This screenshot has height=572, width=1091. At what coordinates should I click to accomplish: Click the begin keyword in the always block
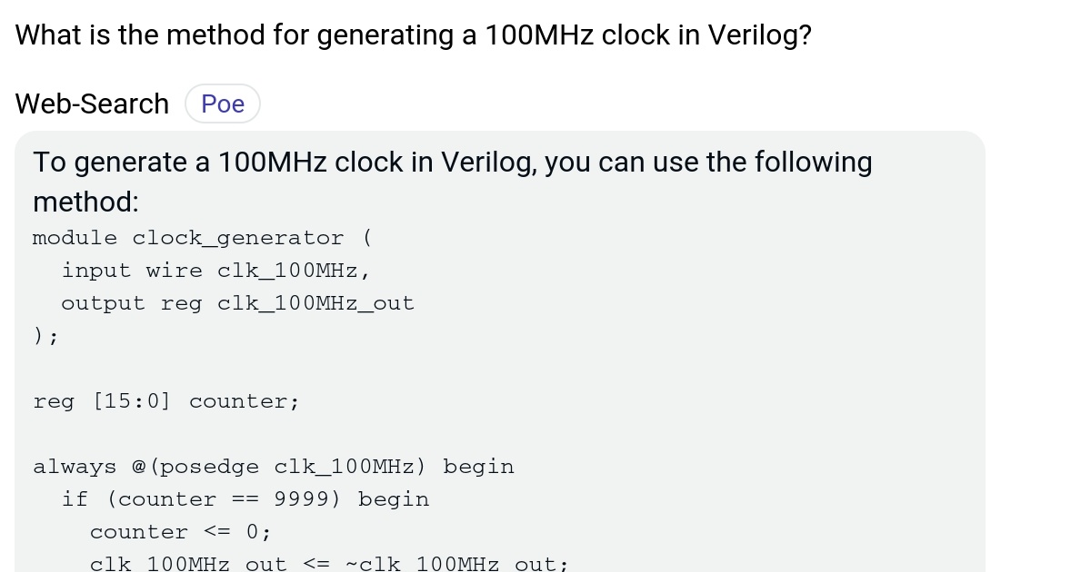tap(478, 466)
